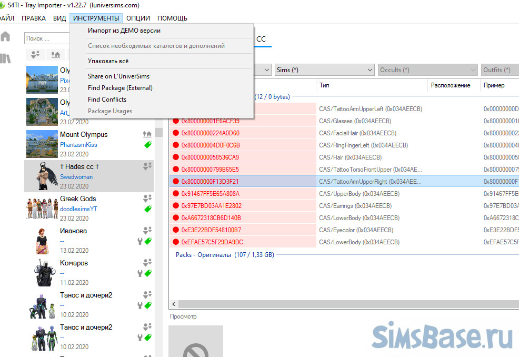519x357 pixels.
Task: Open the Sims (*) filter dropdown
Action: click(x=324, y=70)
